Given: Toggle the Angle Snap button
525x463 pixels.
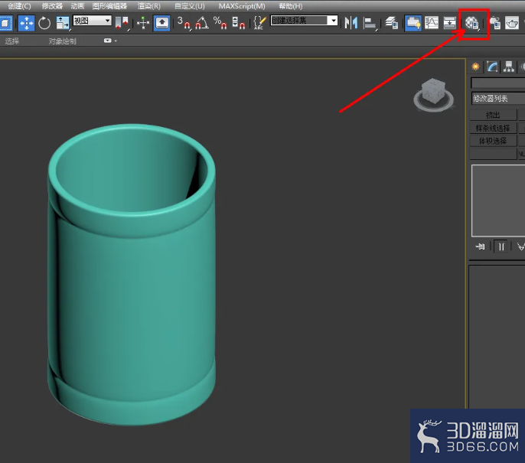Looking at the screenshot, I should point(202,23).
